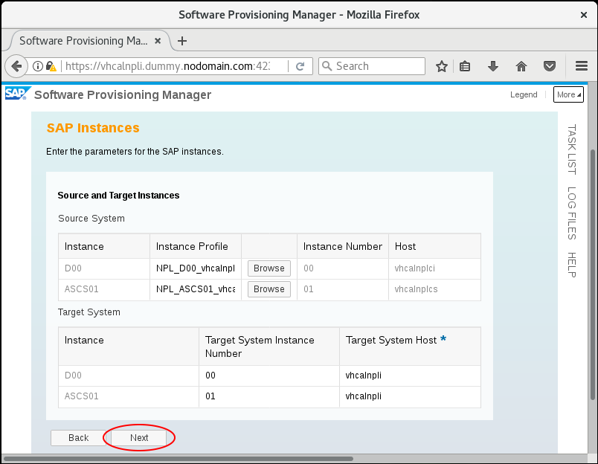Go to Firefox home page icon
This screenshot has width=598, height=464.
click(x=521, y=66)
